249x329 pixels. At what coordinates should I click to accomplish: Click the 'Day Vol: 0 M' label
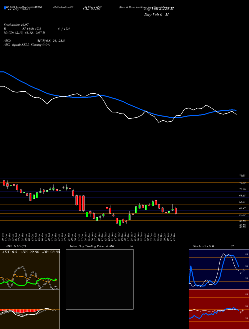coord(156,15)
